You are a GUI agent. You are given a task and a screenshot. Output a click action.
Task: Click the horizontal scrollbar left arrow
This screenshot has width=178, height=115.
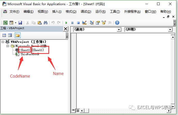[x=82, y=111]
